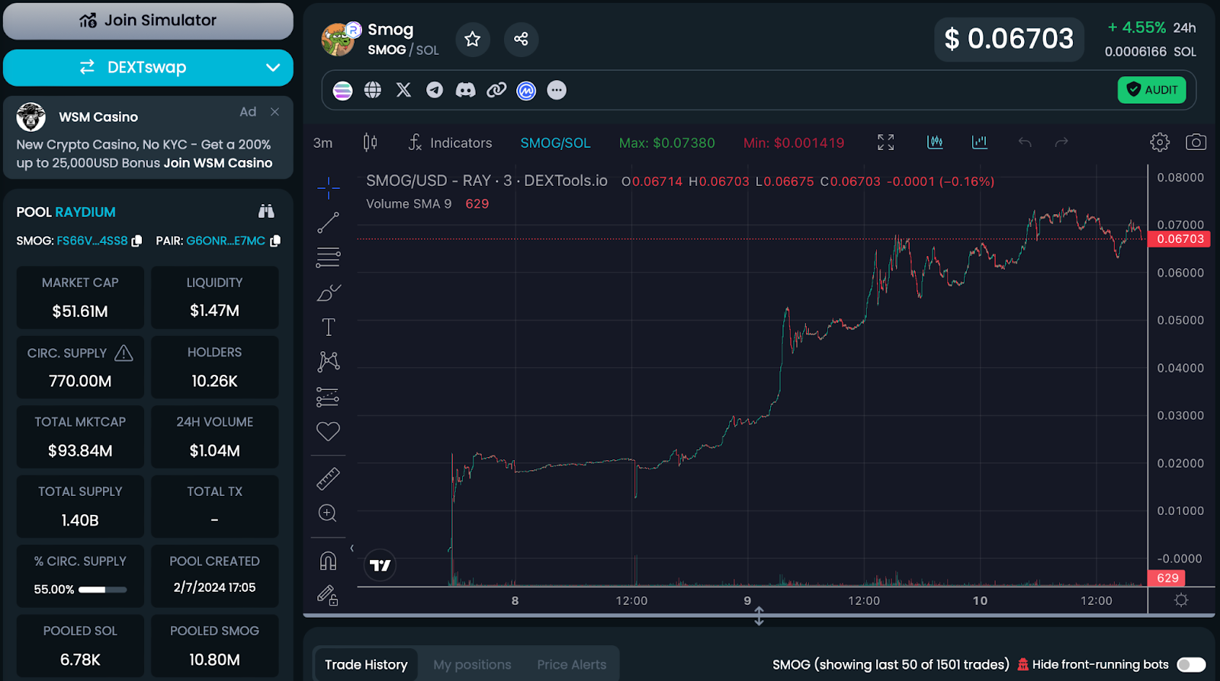
Task: Toggle the second chart display mode icon
Action: pyautogui.click(x=980, y=142)
